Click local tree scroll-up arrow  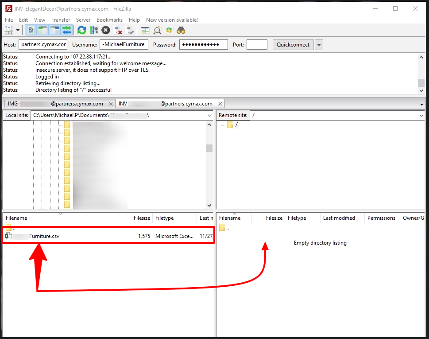[x=209, y=125]
